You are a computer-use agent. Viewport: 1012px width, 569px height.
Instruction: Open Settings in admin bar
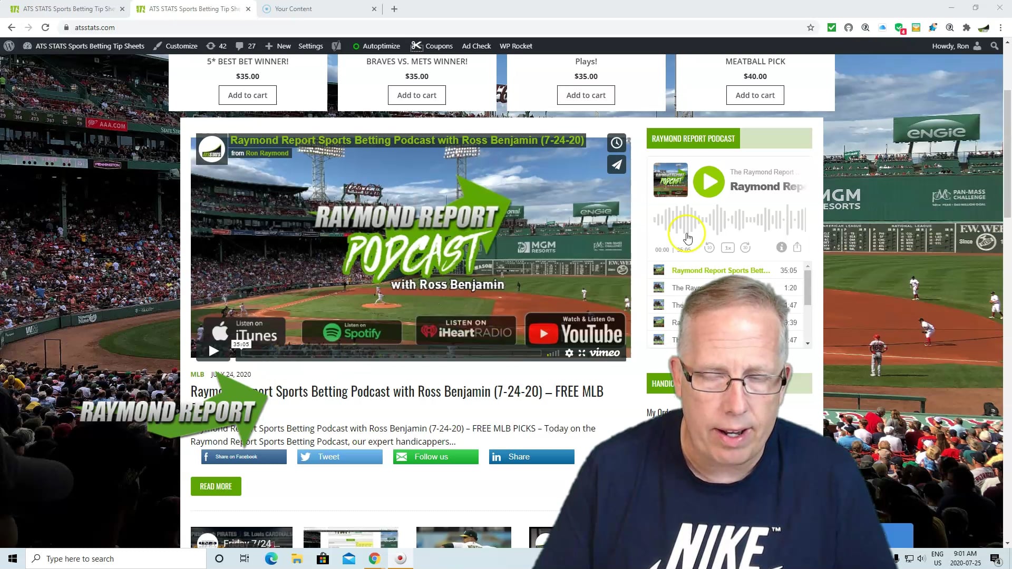pos(310,46)
